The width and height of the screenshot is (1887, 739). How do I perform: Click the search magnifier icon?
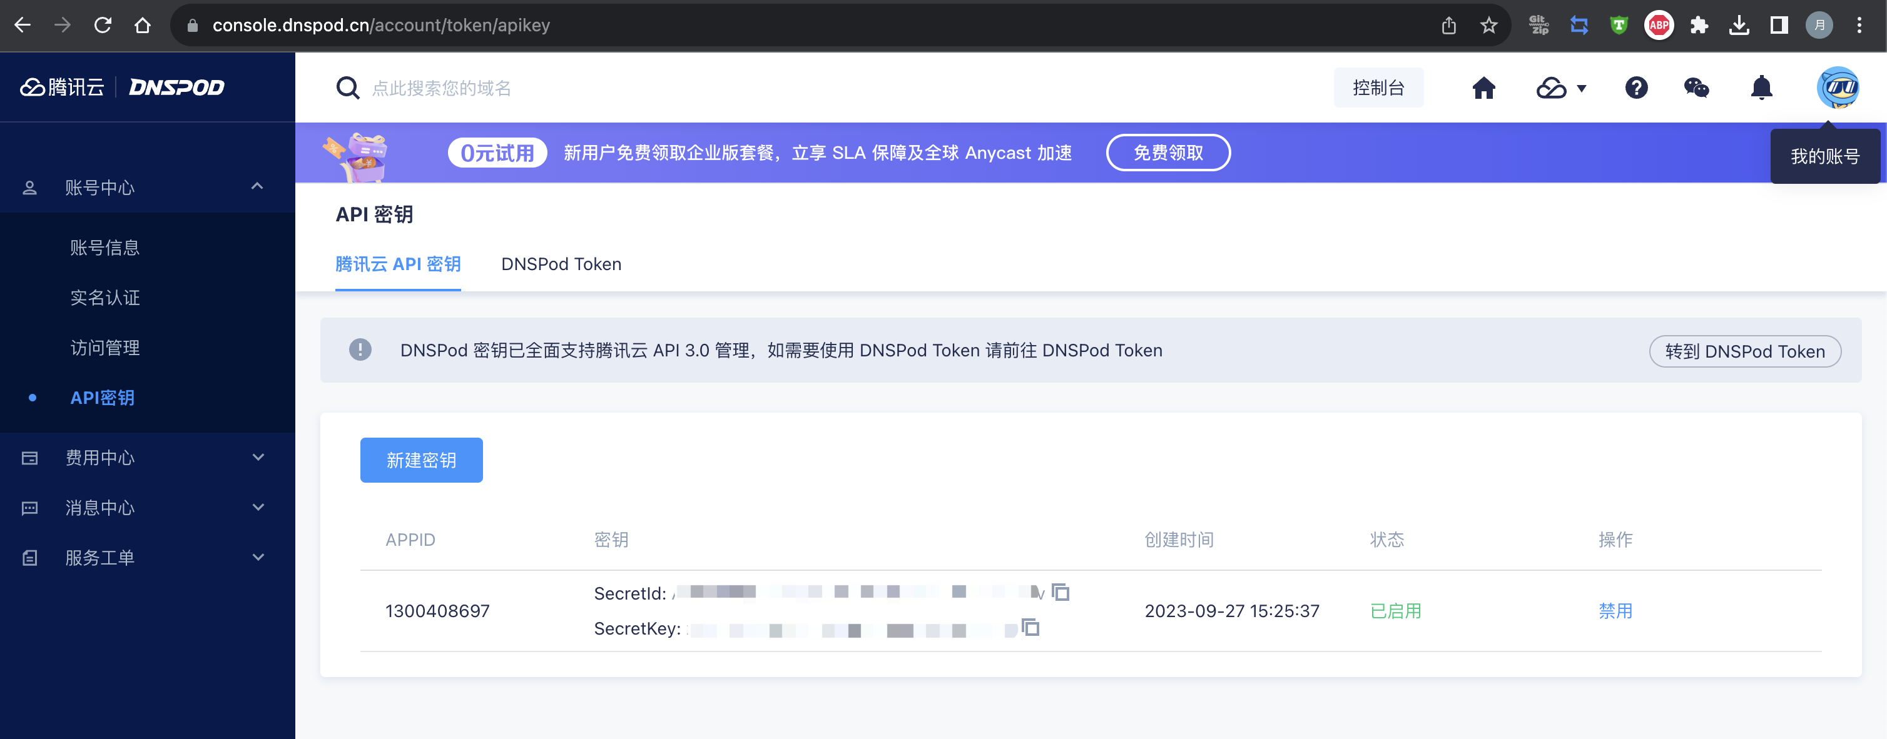[x=347, y=88]
